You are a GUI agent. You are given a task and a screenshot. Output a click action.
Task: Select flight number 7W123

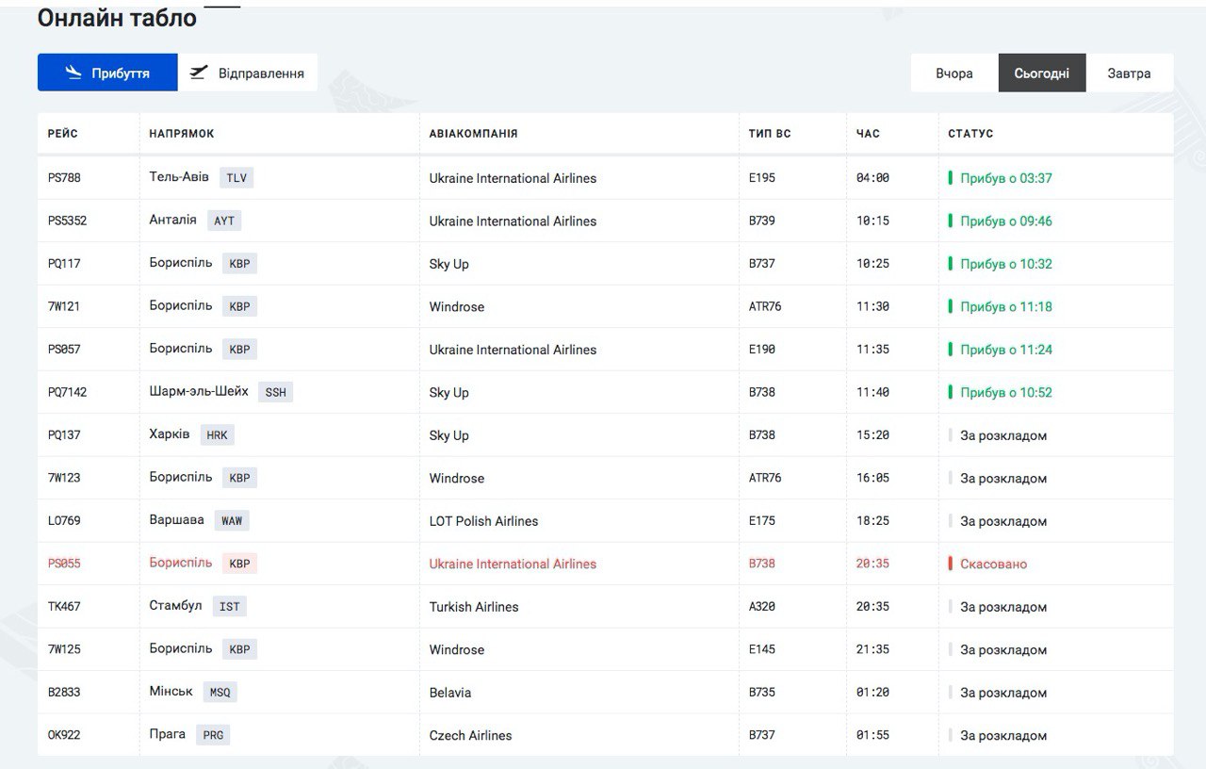(64, 478)
